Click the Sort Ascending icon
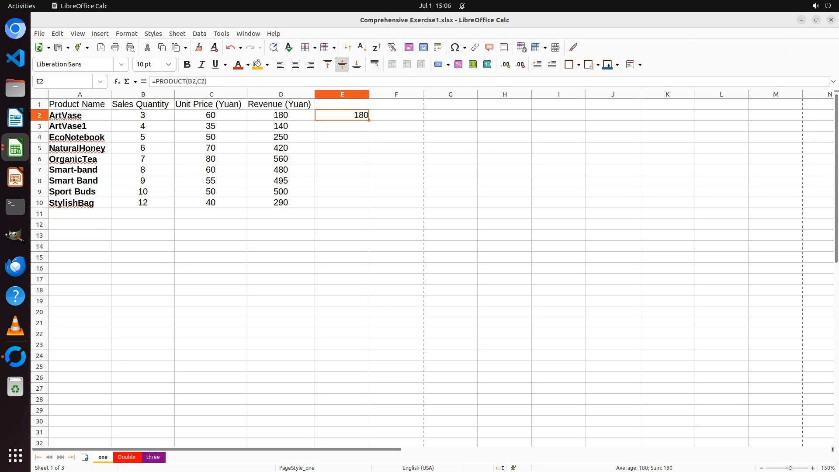Image resolution: width=839 pixels, height=472 pixels. [362, 47]
